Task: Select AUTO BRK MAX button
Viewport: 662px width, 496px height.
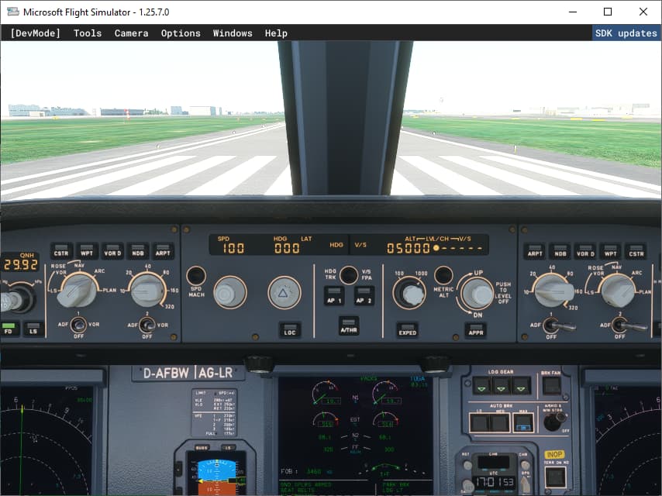Action: point(523,422)
